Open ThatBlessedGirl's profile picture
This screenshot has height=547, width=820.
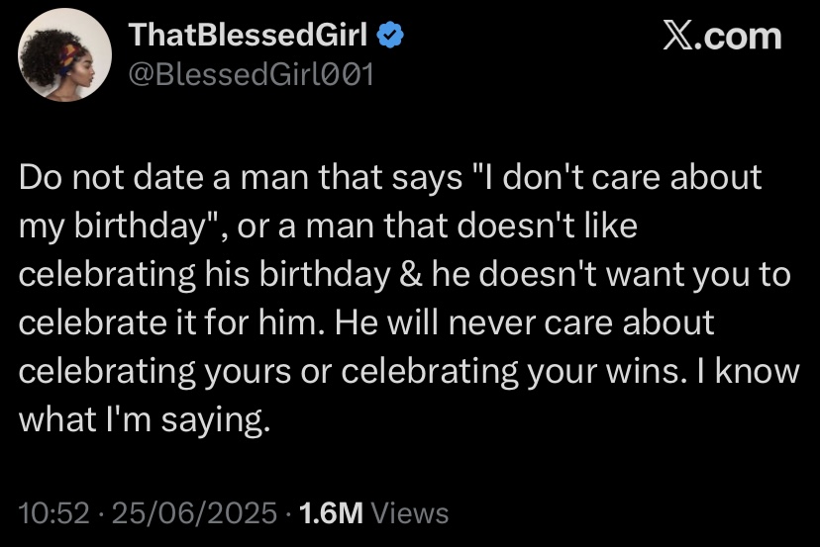click(63, 57)
